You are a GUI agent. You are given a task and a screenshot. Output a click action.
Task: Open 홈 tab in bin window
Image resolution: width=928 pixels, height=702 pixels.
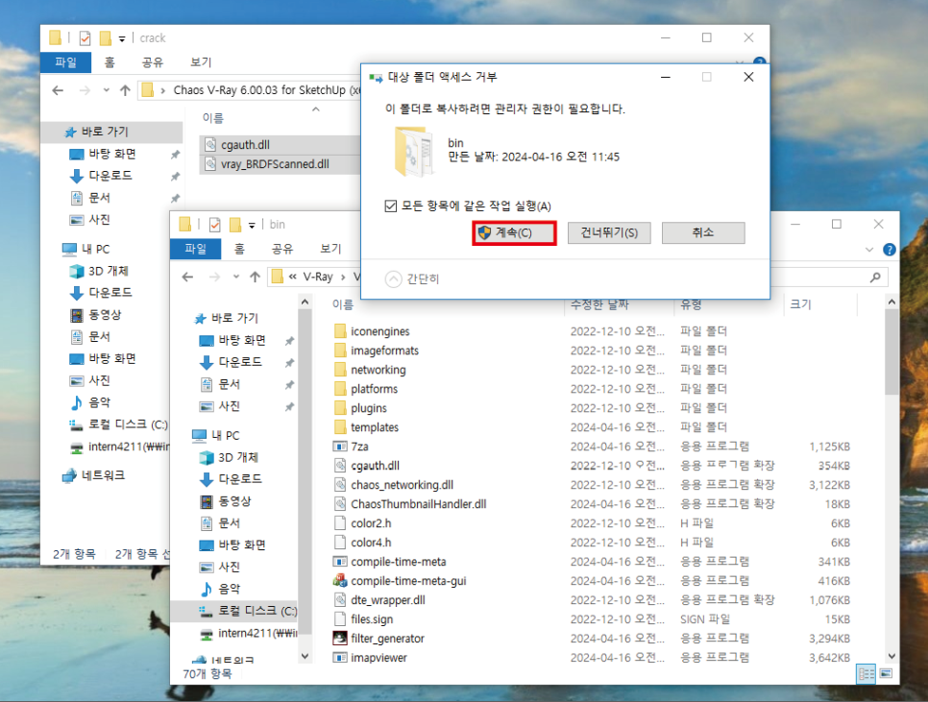239,249
